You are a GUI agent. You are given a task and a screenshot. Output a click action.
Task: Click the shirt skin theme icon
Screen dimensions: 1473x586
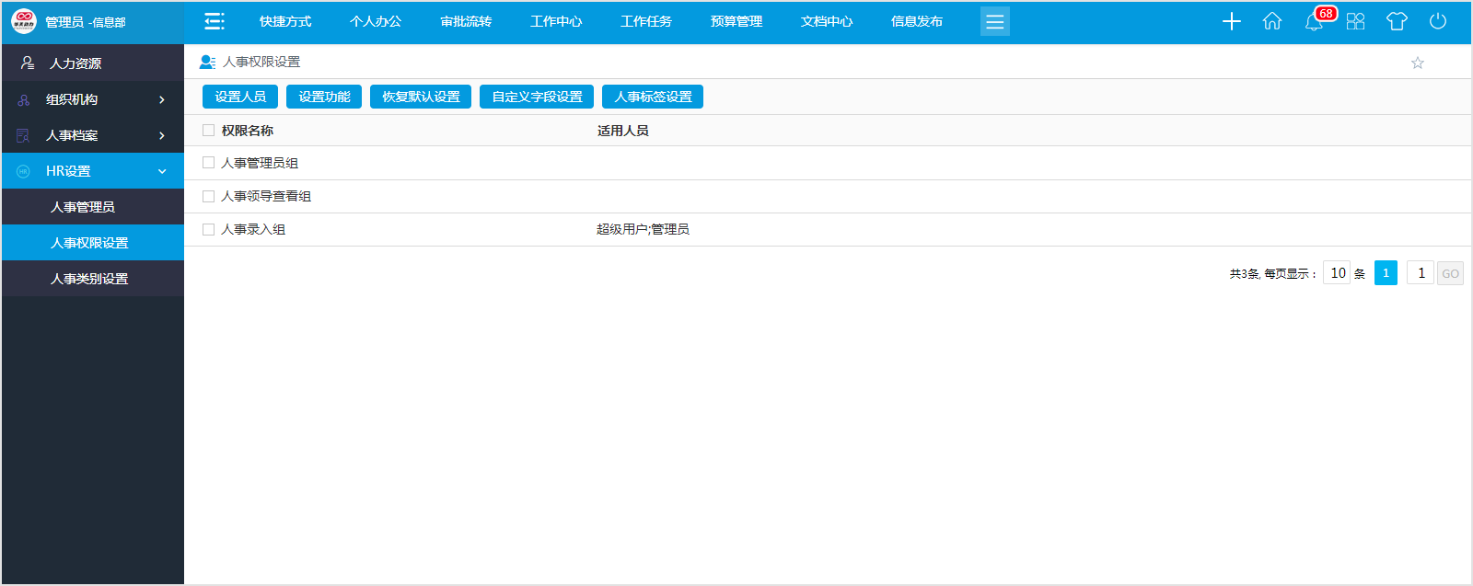click(1397, 21)
